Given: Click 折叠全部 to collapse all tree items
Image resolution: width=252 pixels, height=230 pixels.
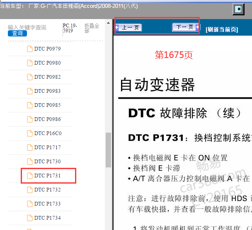Looking at the screenshot, I should pos(92,28).
